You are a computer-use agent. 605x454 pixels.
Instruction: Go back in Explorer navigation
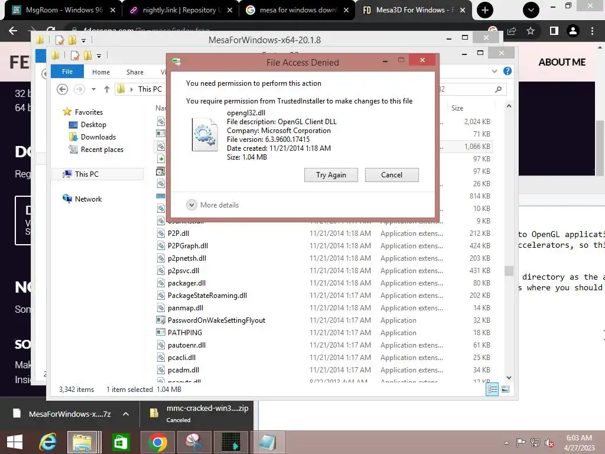[x=62, y=89]
